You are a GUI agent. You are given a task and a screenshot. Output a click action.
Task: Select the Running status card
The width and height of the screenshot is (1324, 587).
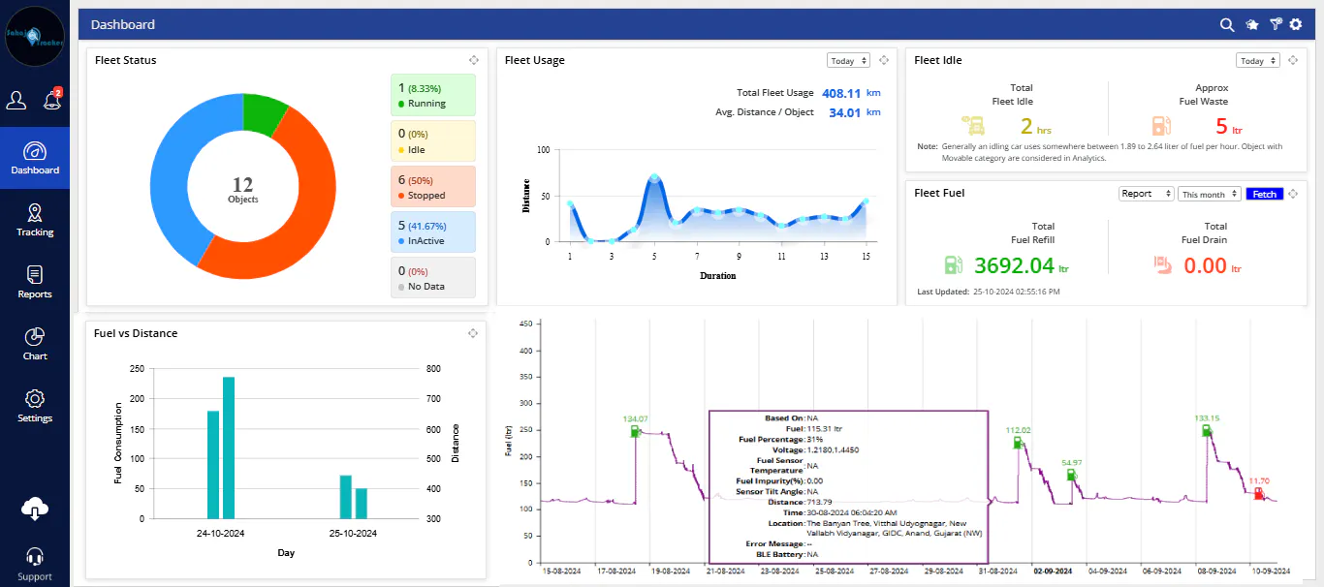tap(433, 95)
